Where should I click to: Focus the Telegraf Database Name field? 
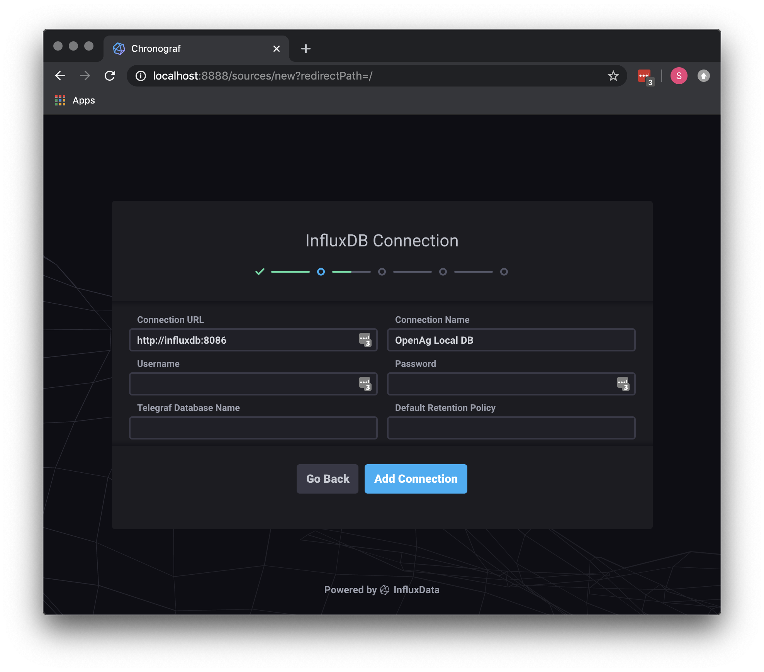(x=253, y=428)
